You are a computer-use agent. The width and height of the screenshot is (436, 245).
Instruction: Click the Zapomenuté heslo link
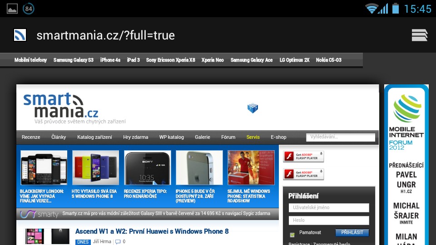(x=332, y=243)
